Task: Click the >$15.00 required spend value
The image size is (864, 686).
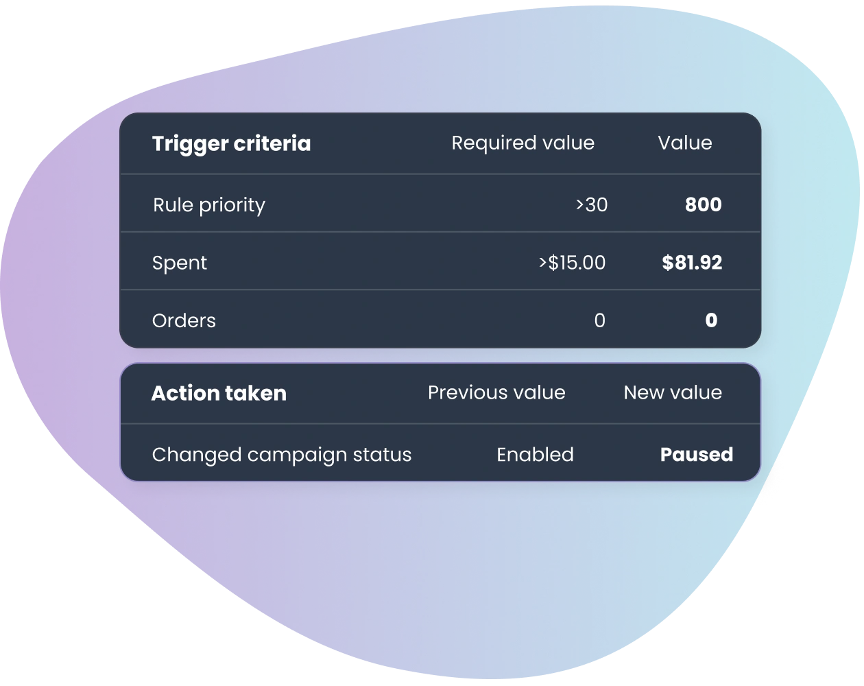Action: point(572,263)
